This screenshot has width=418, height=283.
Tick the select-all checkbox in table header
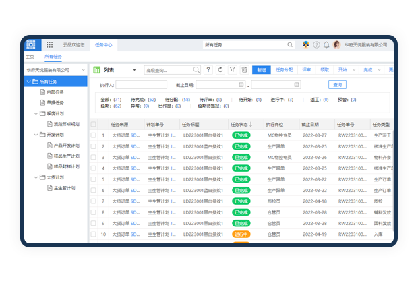94,124
